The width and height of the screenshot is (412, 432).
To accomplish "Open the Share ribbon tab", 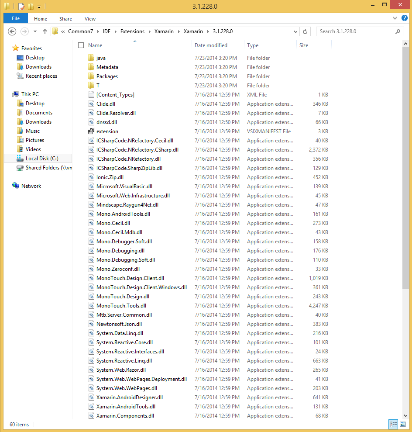I will 65,19.
